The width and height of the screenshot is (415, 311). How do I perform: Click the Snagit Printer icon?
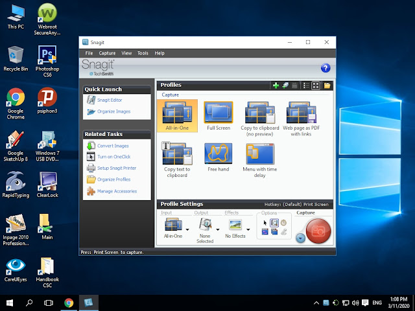pyautogui.click(x=91, y=168)
